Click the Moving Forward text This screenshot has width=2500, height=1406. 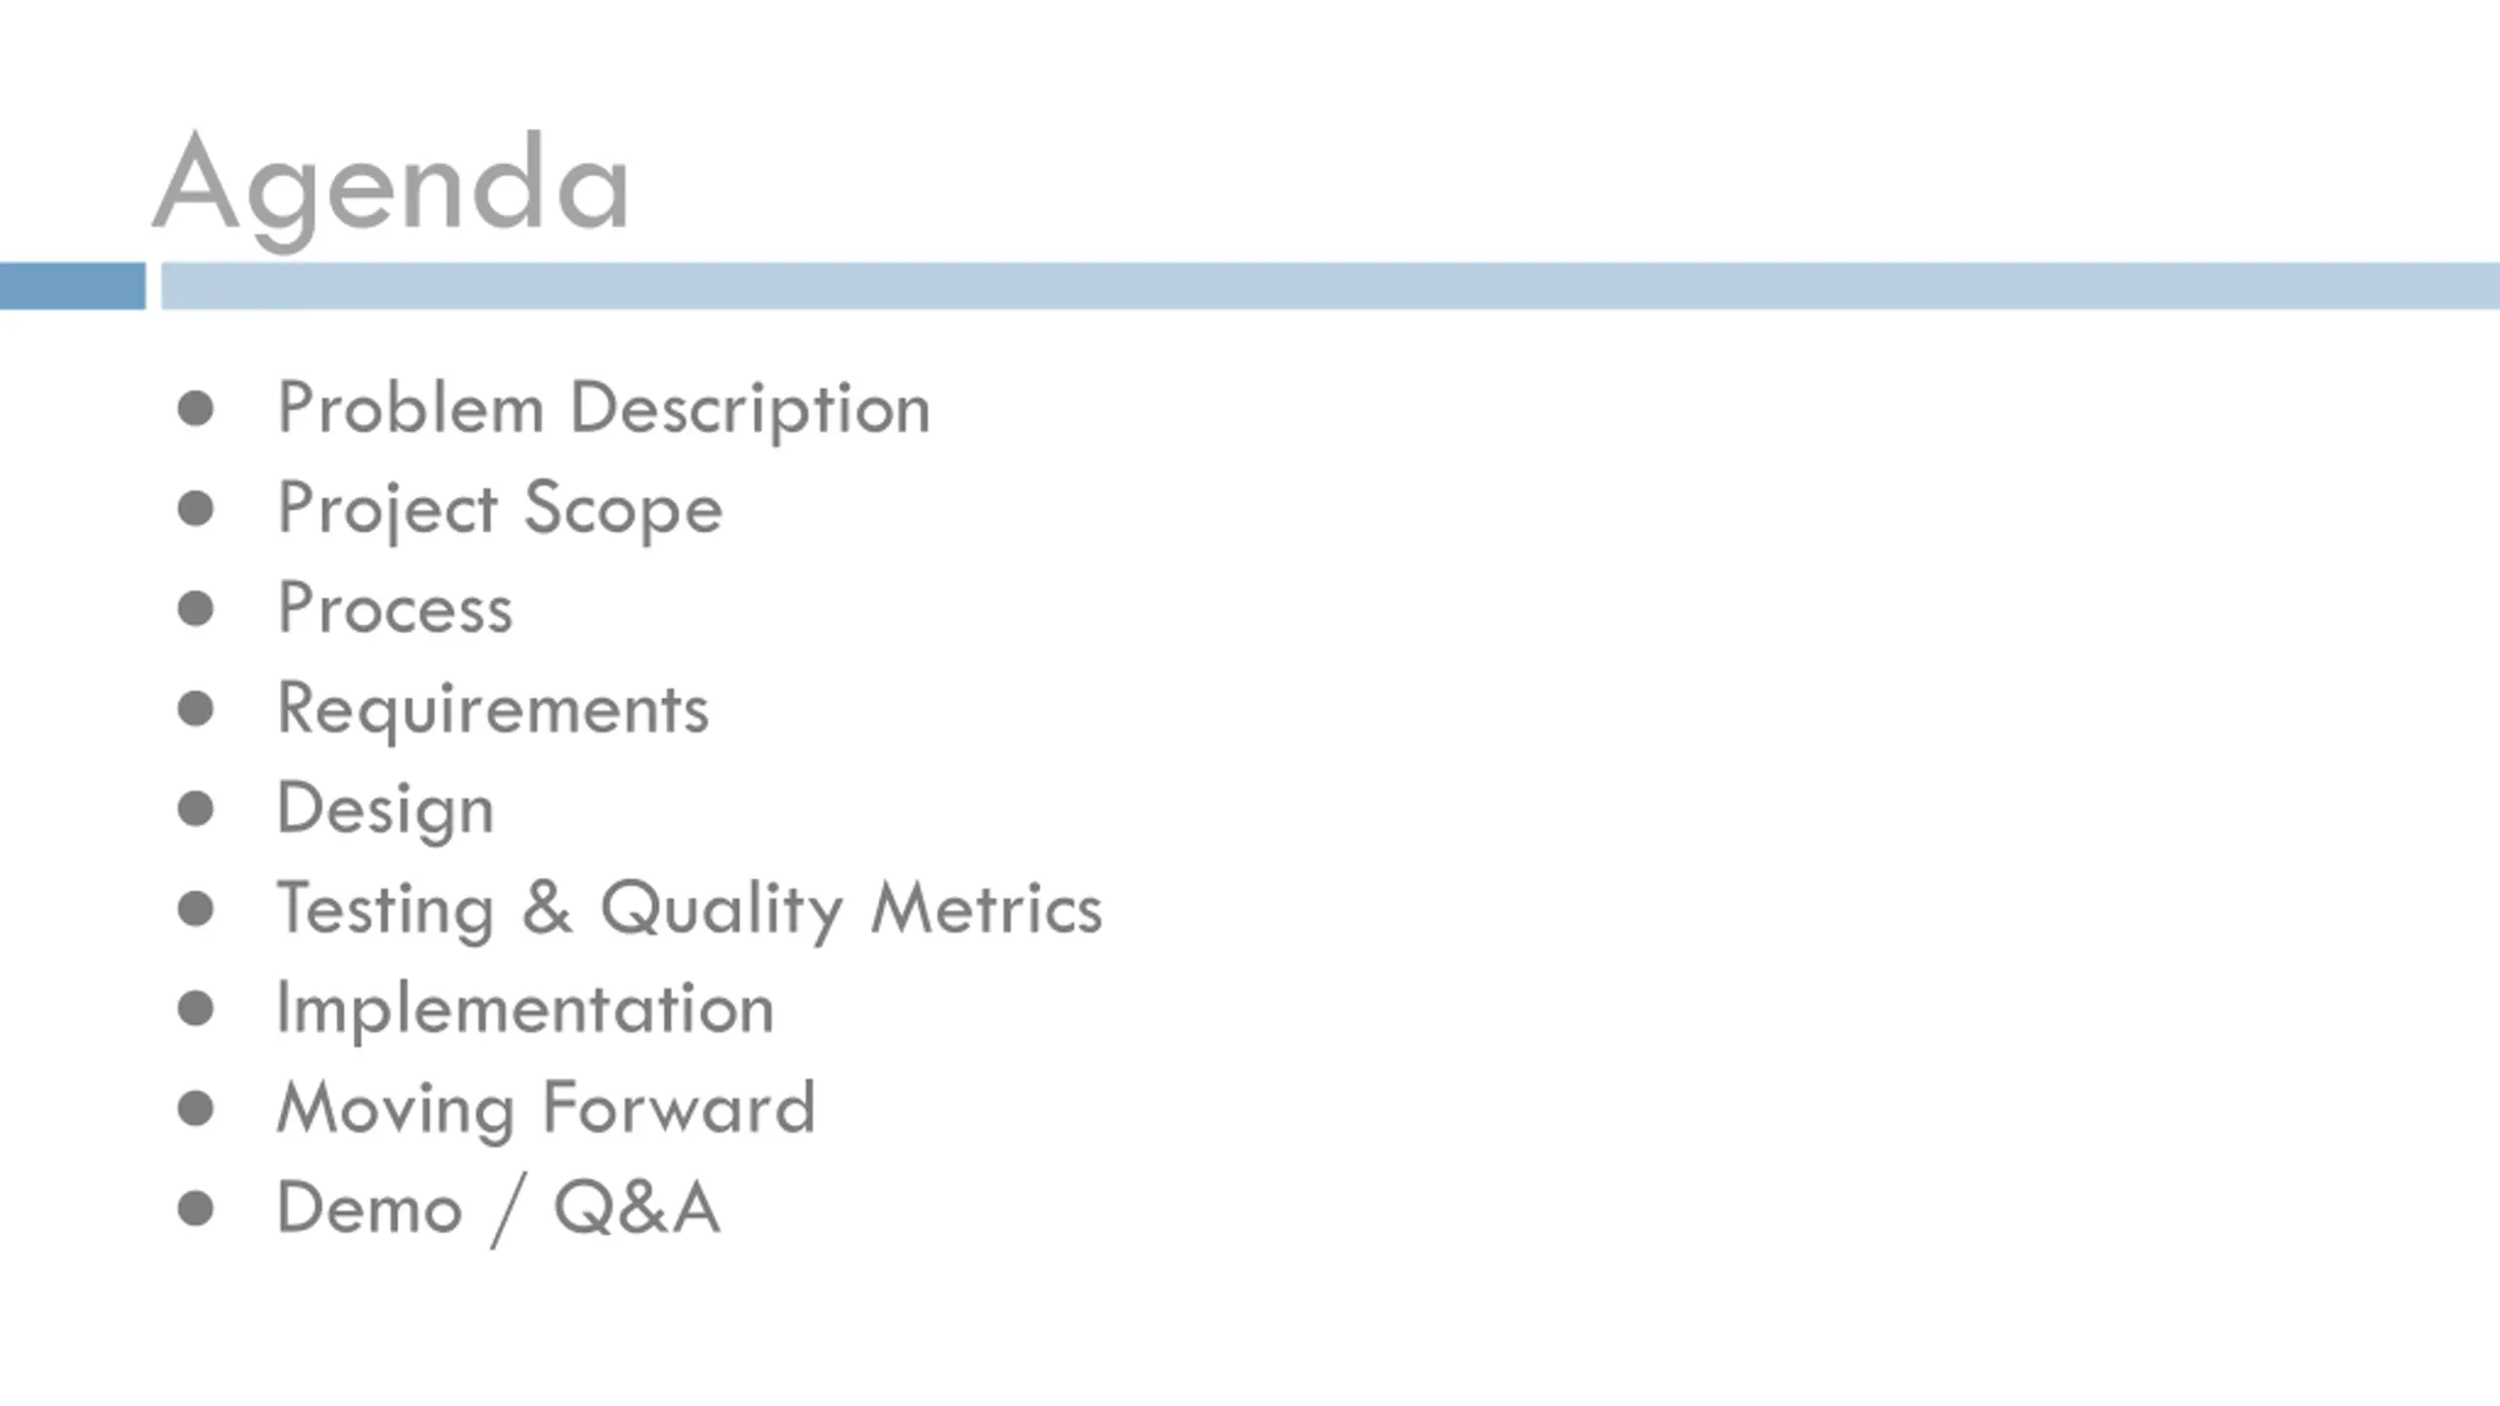point(546,1110)
